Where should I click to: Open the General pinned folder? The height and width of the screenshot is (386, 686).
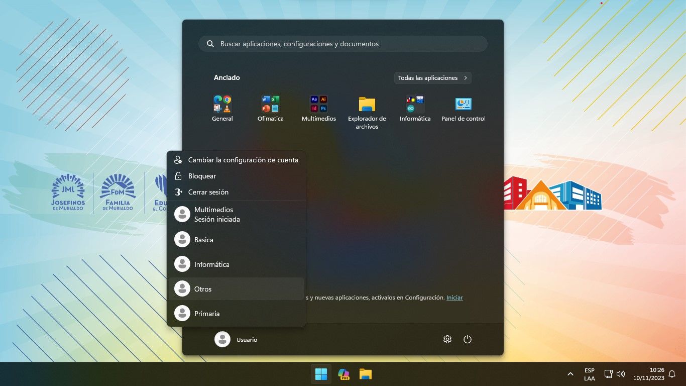[222, 109]
